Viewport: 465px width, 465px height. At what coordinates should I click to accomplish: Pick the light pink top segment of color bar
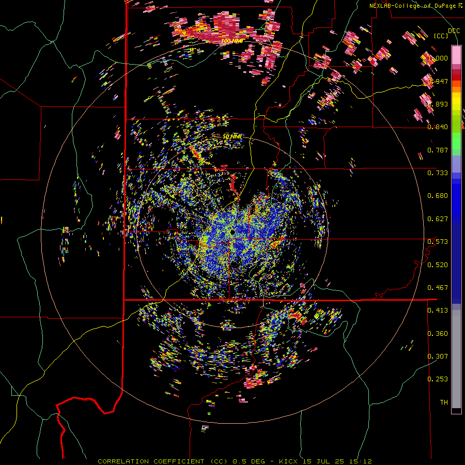(456, 55)
